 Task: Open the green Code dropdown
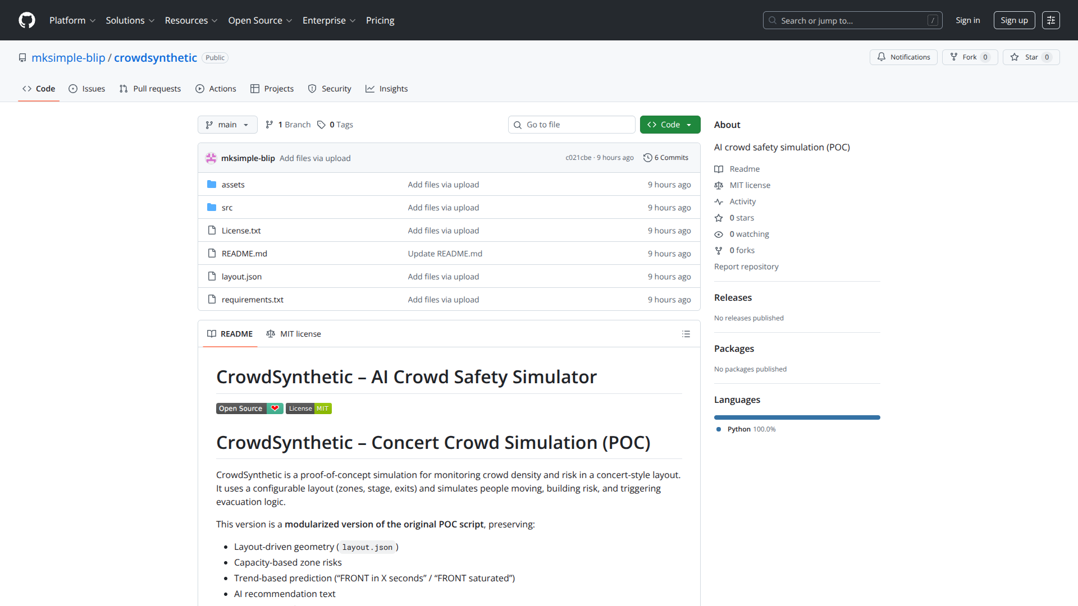point(670,125)
